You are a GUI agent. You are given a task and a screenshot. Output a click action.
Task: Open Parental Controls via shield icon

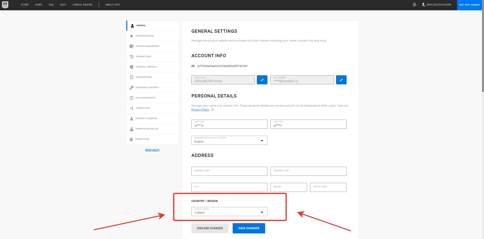(x=132, y=67)
